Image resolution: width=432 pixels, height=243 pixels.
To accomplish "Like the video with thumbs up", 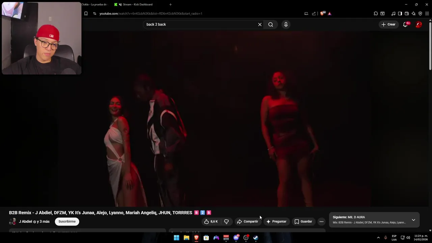I will click(211, 221).
